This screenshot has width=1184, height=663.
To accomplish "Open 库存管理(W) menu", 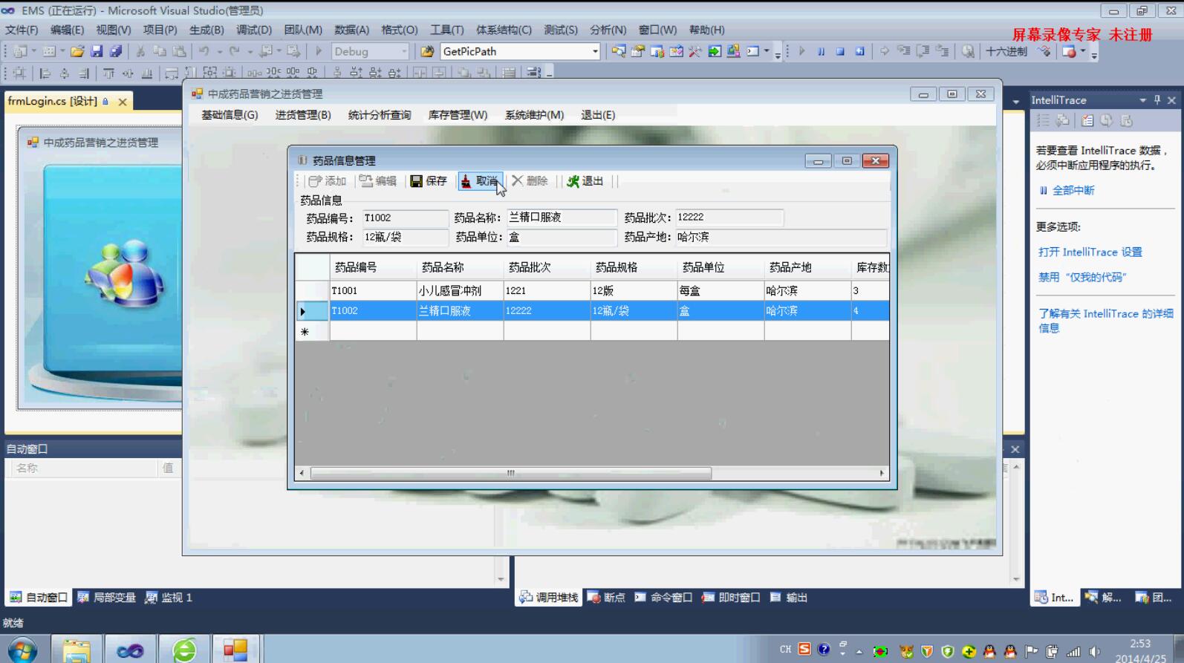I will [458, 115].
